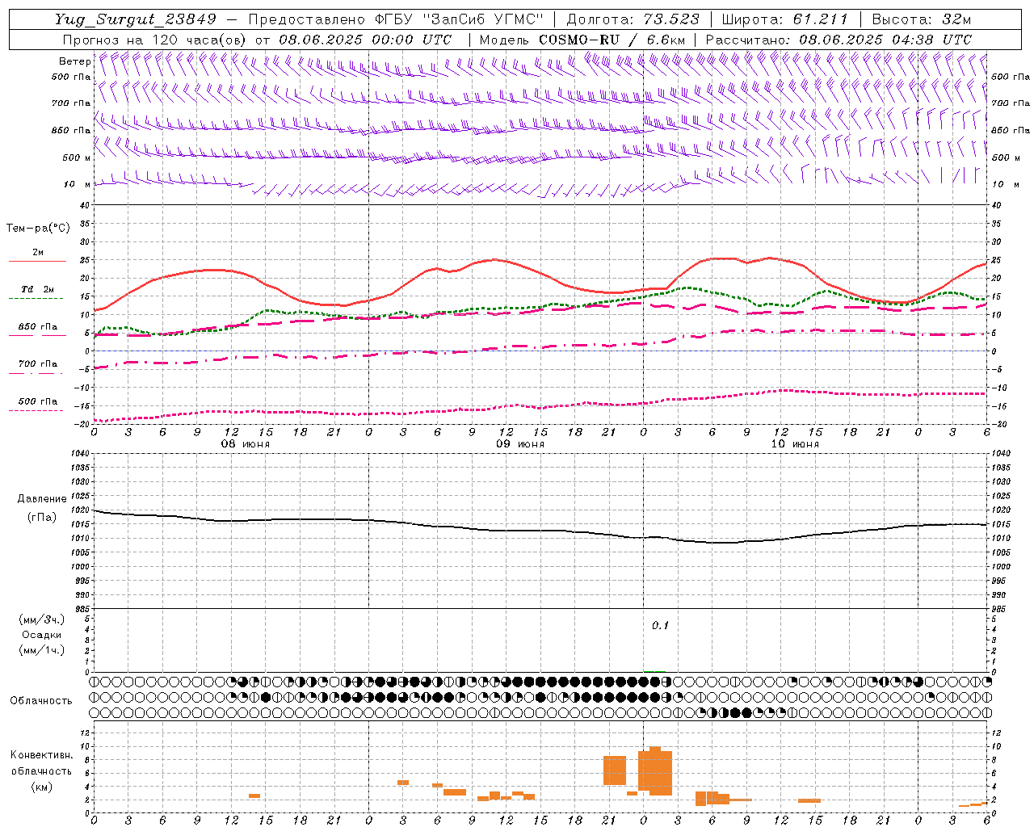Click the Широта: 61.211 header field
1034x827 pixels.
pyautogui.click(x=784, y=19)
